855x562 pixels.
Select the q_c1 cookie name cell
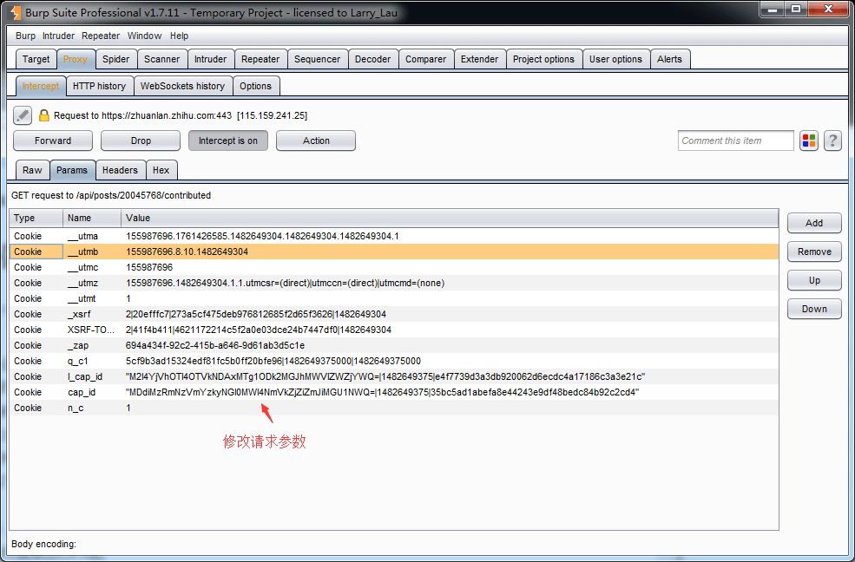(92, 361)
